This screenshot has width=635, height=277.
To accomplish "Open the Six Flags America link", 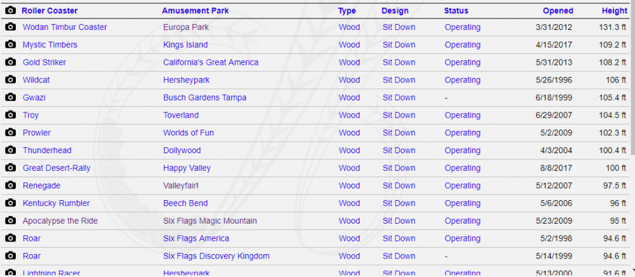I will (x=196, y=238).
